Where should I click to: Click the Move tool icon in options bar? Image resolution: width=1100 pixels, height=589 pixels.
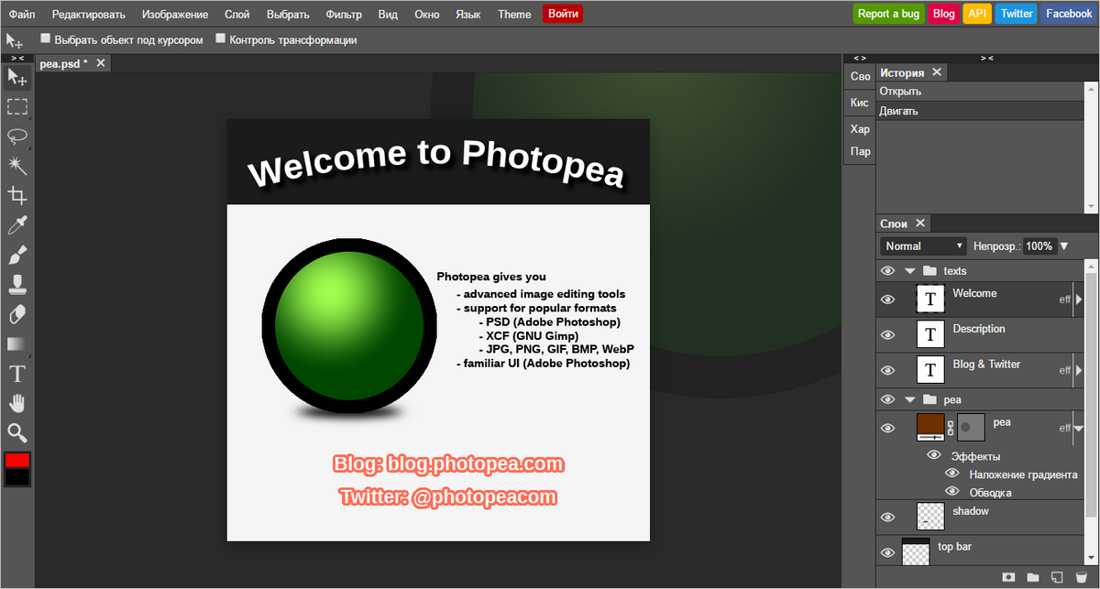point(15,40)
